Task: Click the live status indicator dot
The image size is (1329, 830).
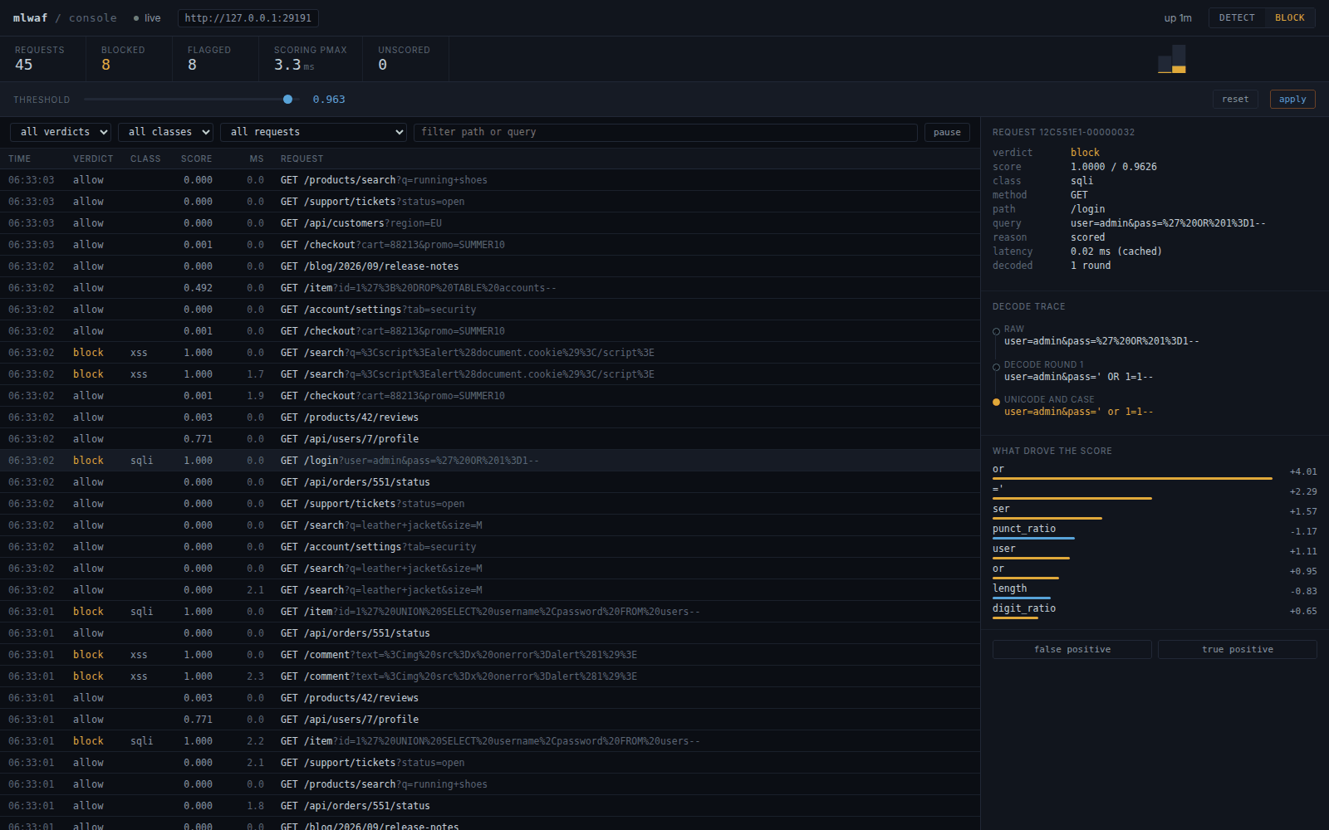Action: (136, 18)
